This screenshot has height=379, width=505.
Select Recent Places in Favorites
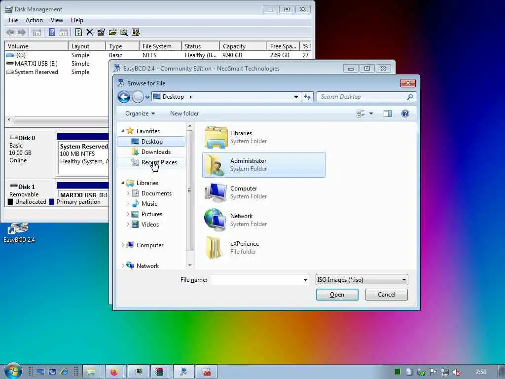[x=151, y=162]
